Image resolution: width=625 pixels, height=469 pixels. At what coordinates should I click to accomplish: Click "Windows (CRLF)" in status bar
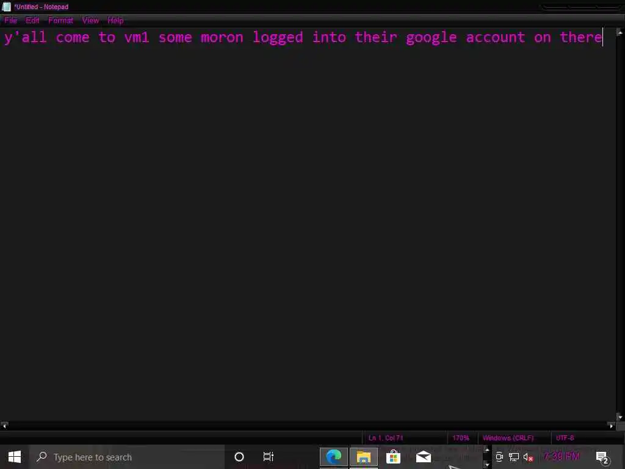coord(508,437)
